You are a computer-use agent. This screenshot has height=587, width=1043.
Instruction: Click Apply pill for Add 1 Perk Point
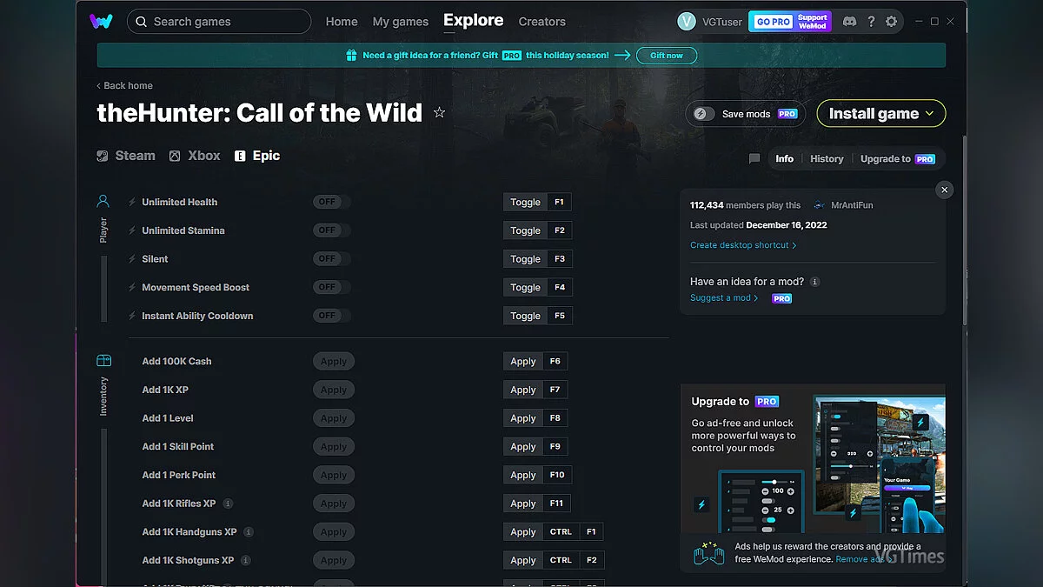click(x=334, y=476)
